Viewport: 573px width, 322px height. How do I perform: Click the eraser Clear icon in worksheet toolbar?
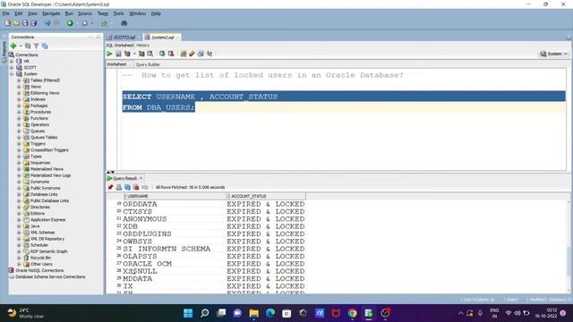tap(192, 54)
